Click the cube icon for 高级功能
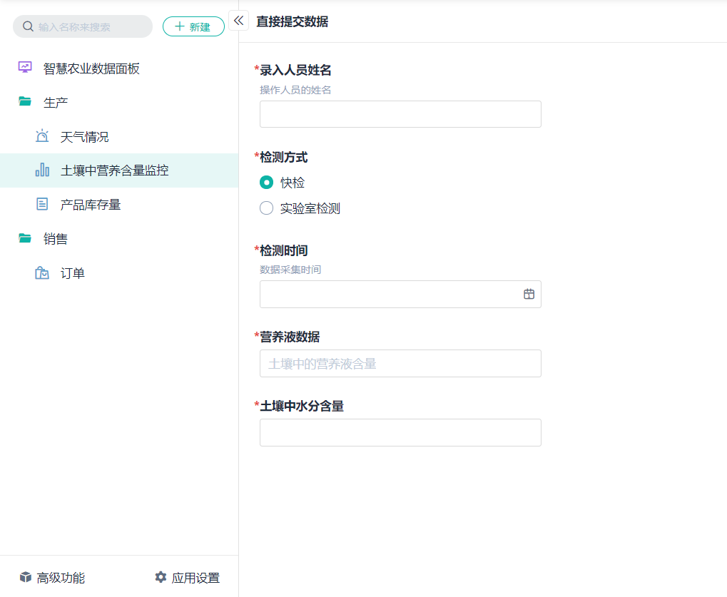 click(x=26, y=577)
